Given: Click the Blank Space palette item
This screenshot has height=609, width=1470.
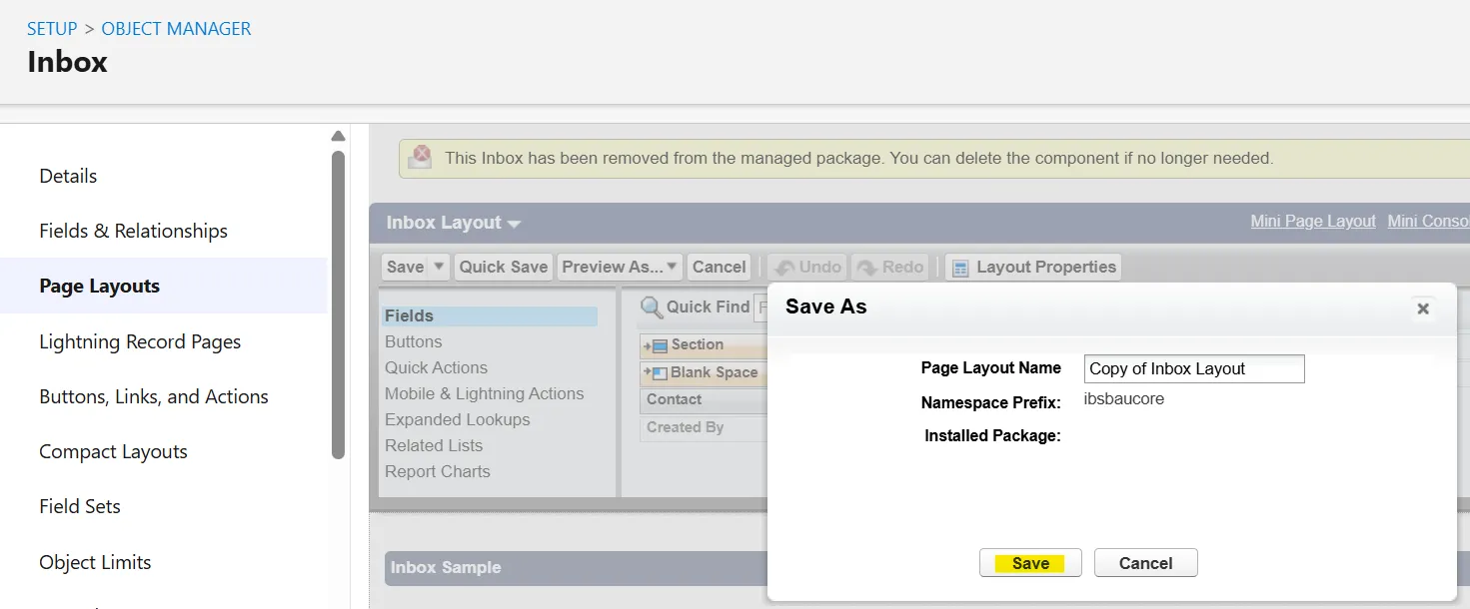Looking at the screenshot, I should coord(704,372).
